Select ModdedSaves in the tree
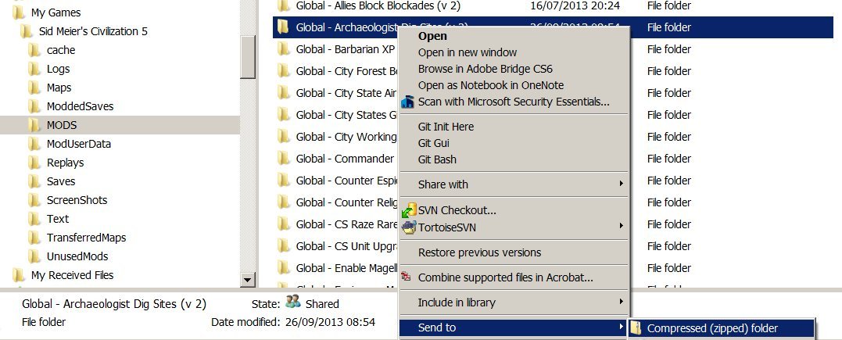842x340 pixels. [80, 106]
